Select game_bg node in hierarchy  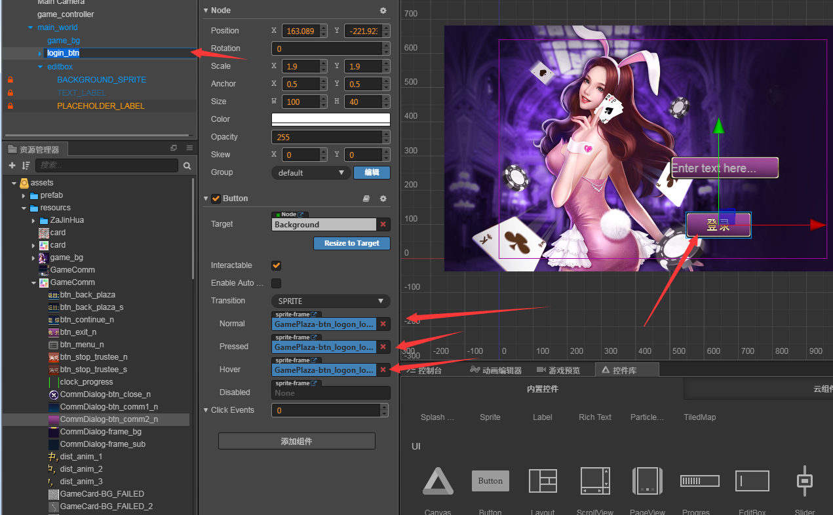[64, 41]
